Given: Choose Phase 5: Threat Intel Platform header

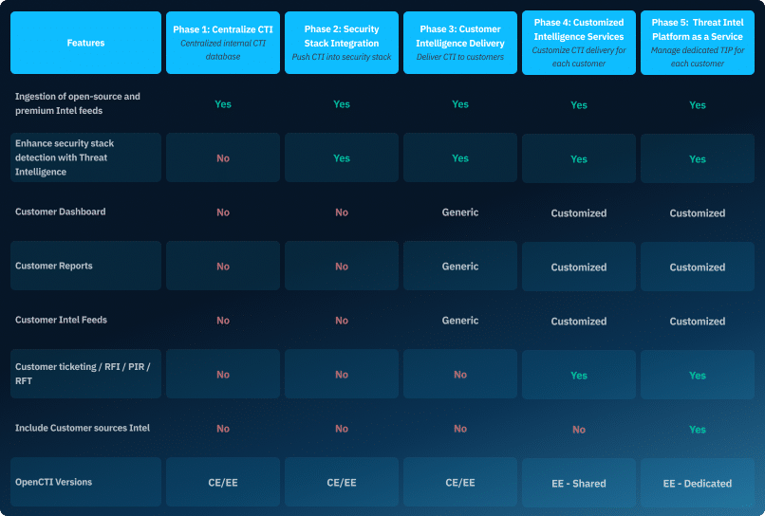Looking at the screenshot, I should (698, 43).
